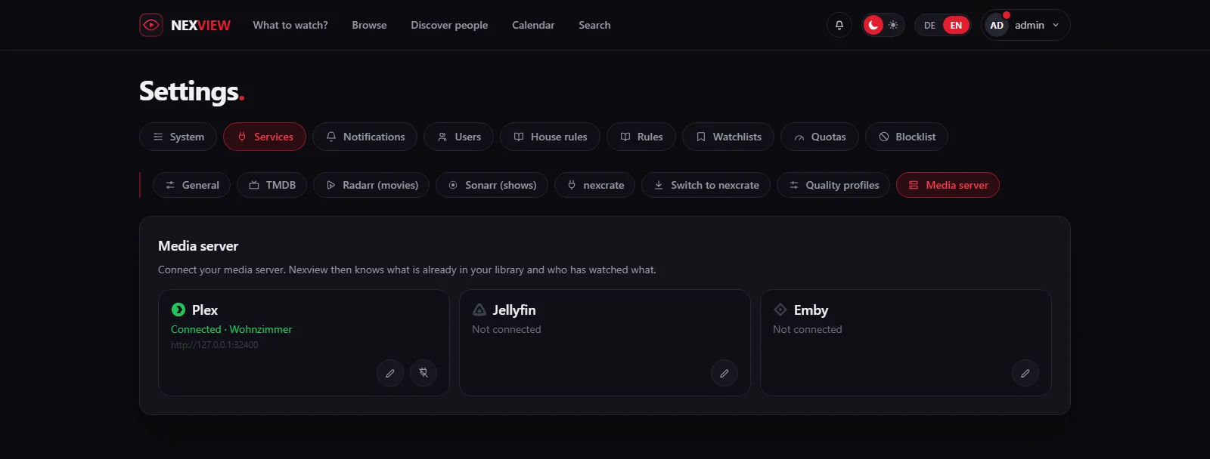
Task: Click the Jellyfin 'Not connected' status
Action: click(507, 329)
